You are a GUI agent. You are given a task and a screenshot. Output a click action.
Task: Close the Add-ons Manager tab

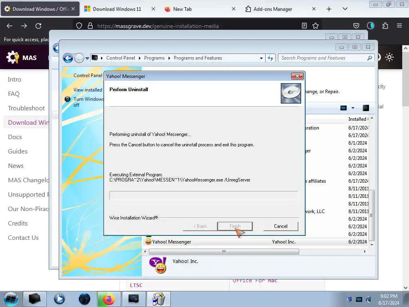tap(314, 9)
